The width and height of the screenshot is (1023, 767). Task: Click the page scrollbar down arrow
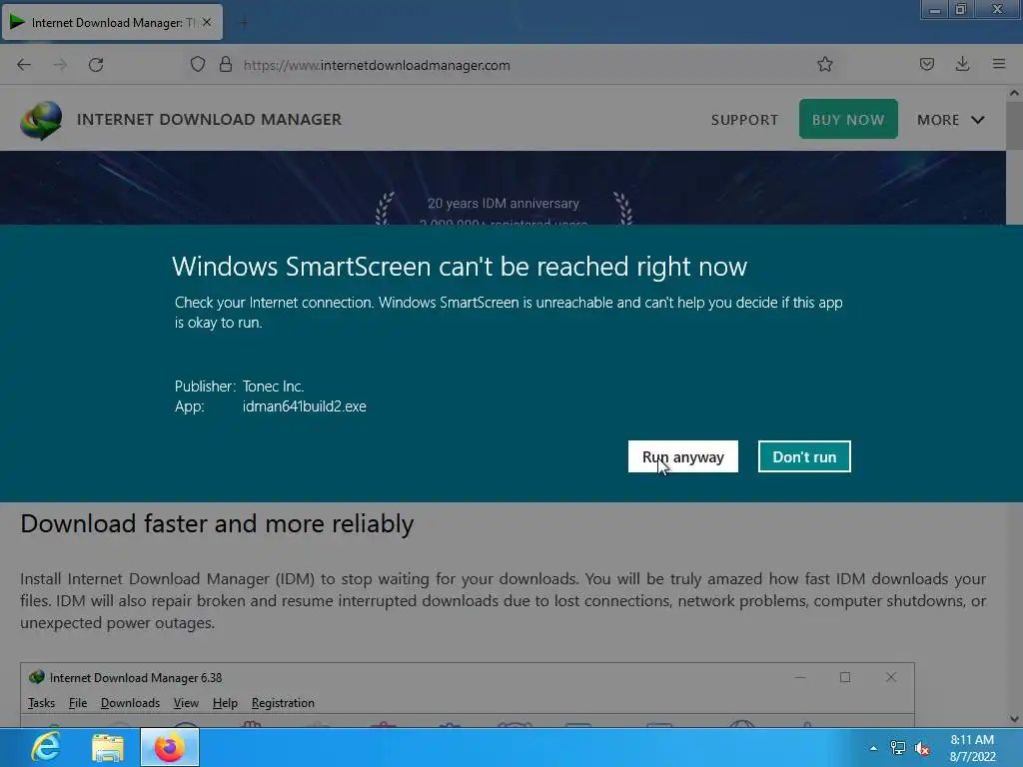coord(1014,719)
